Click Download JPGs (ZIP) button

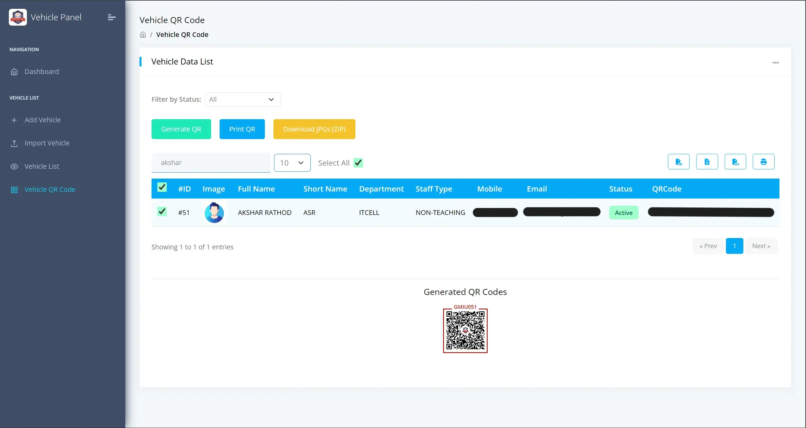pos(314,129)
